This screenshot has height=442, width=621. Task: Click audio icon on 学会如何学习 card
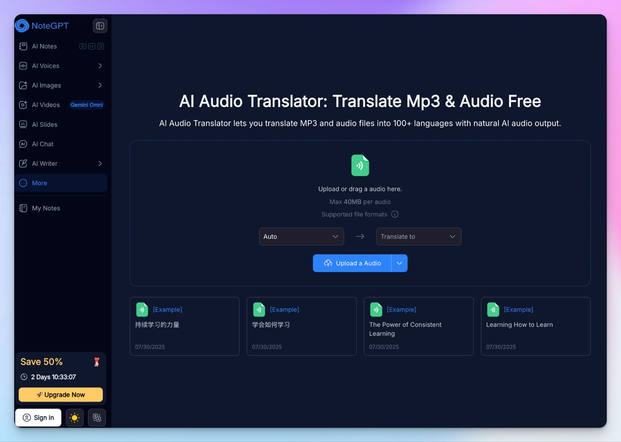pos(259,310)
